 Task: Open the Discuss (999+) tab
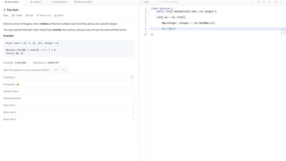click(x=84, y=2)
